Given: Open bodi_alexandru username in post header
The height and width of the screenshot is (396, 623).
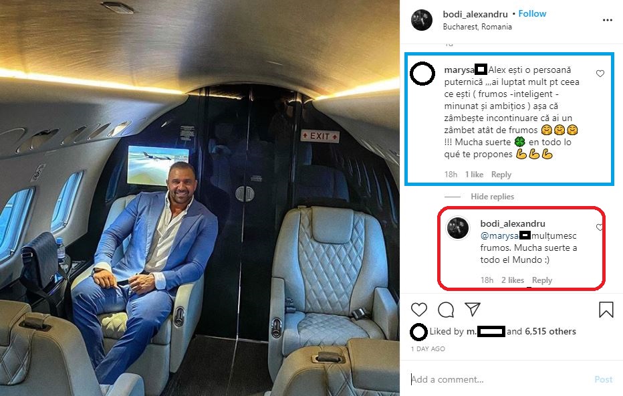Looking at the screenshot, I should 475,14.
